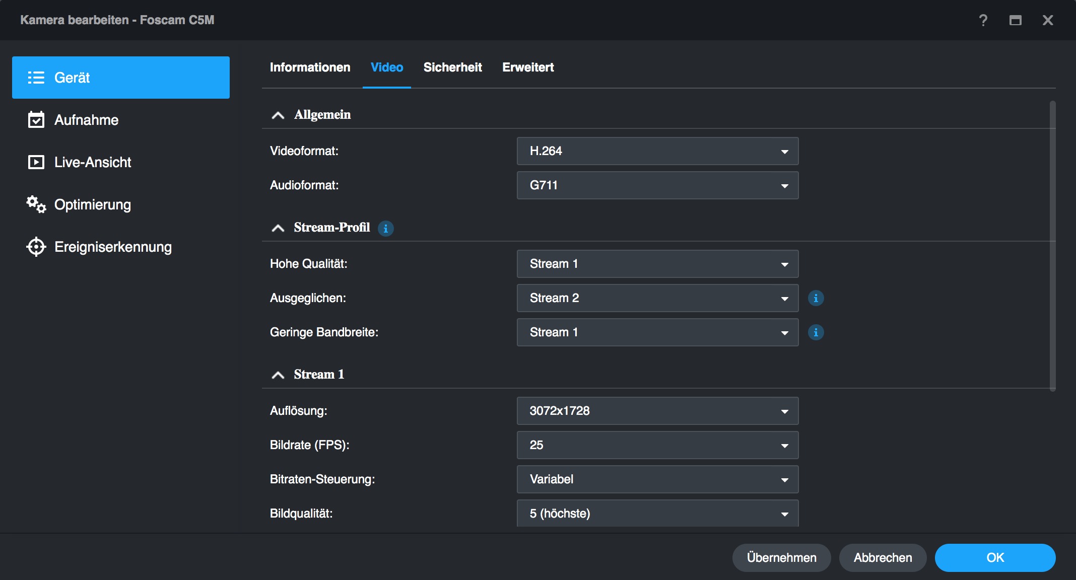The image size is (1076, 580).
Task: Open the Audioformat G711 dropdown
Action: (x=657, y=185)
